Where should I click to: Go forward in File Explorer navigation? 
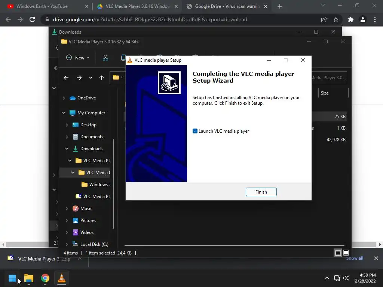point(79,78)
